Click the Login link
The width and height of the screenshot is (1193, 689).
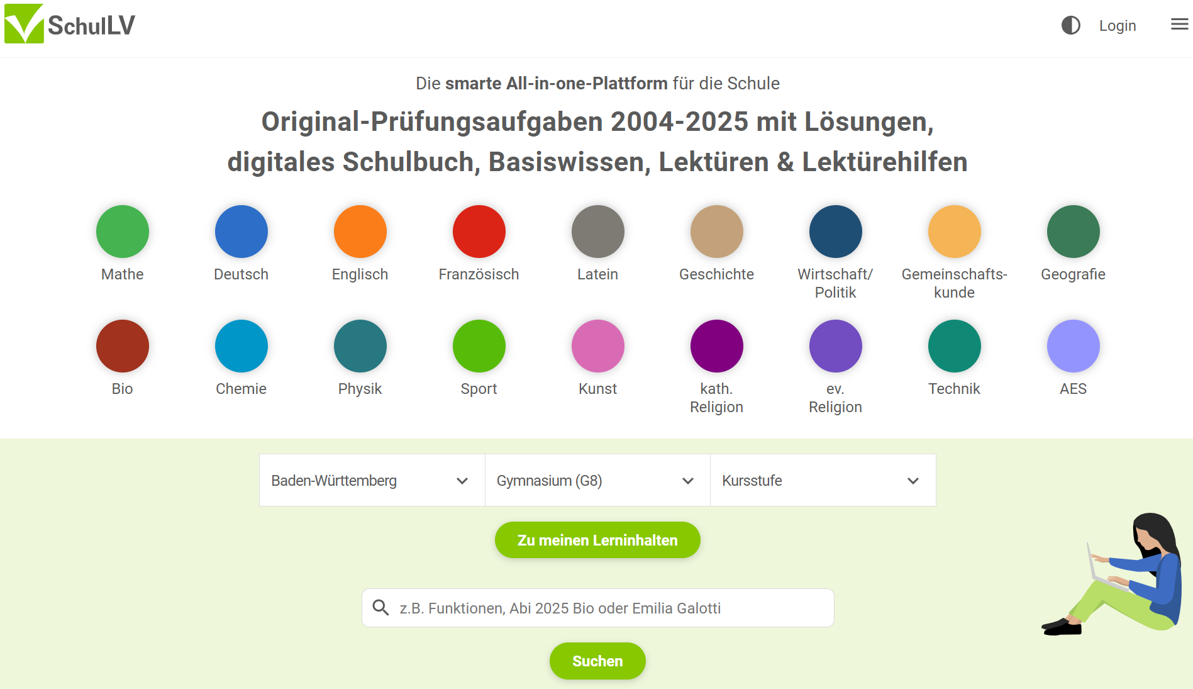click(x=1118, y=25)
